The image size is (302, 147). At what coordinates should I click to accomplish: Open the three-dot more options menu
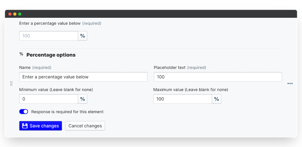290,84
